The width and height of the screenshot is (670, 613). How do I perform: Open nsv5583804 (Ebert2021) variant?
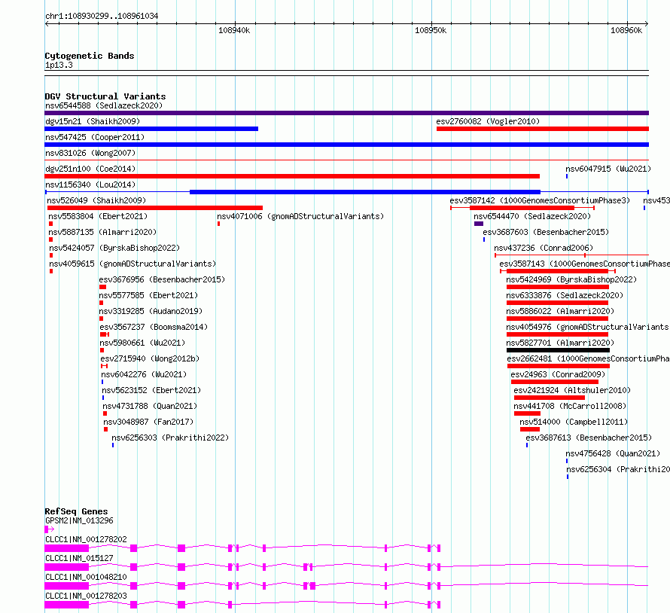click(x=97, y=216)
